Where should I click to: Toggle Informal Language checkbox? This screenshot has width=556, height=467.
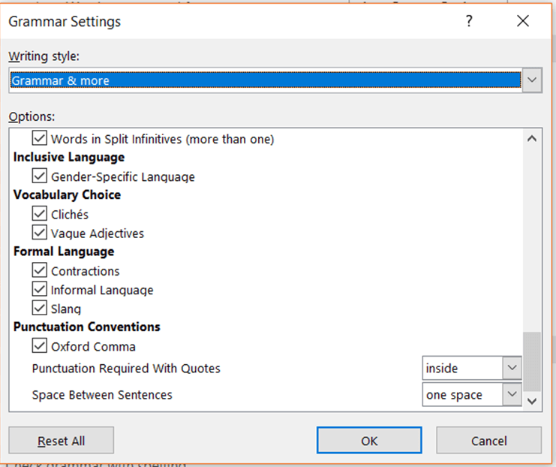(40, 289)
